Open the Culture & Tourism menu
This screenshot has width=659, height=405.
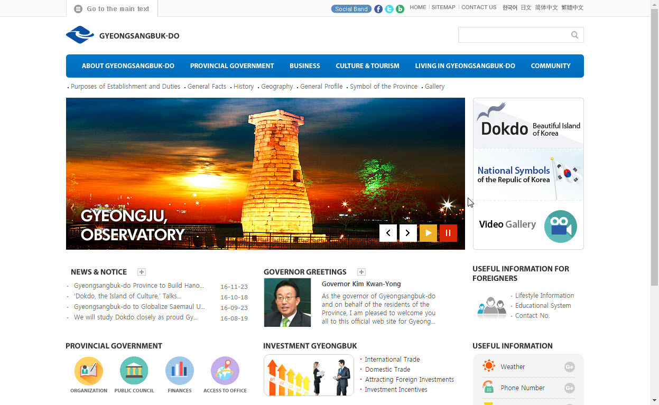pos(367,66)
